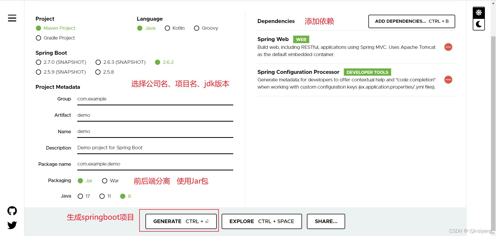Click the Artifact input field

(155, 115)
